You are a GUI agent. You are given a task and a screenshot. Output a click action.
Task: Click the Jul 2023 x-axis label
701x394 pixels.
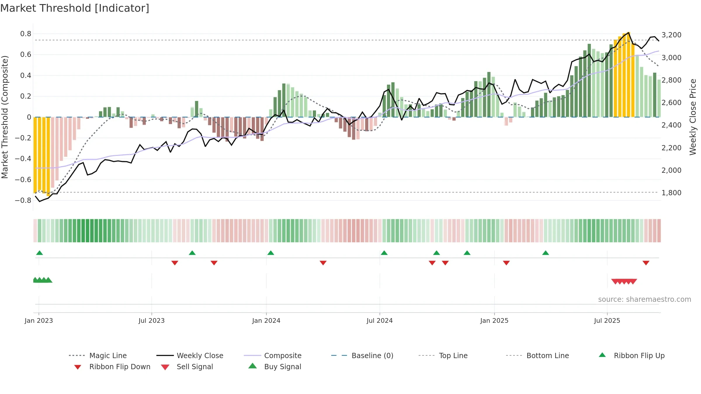[152, 320]
